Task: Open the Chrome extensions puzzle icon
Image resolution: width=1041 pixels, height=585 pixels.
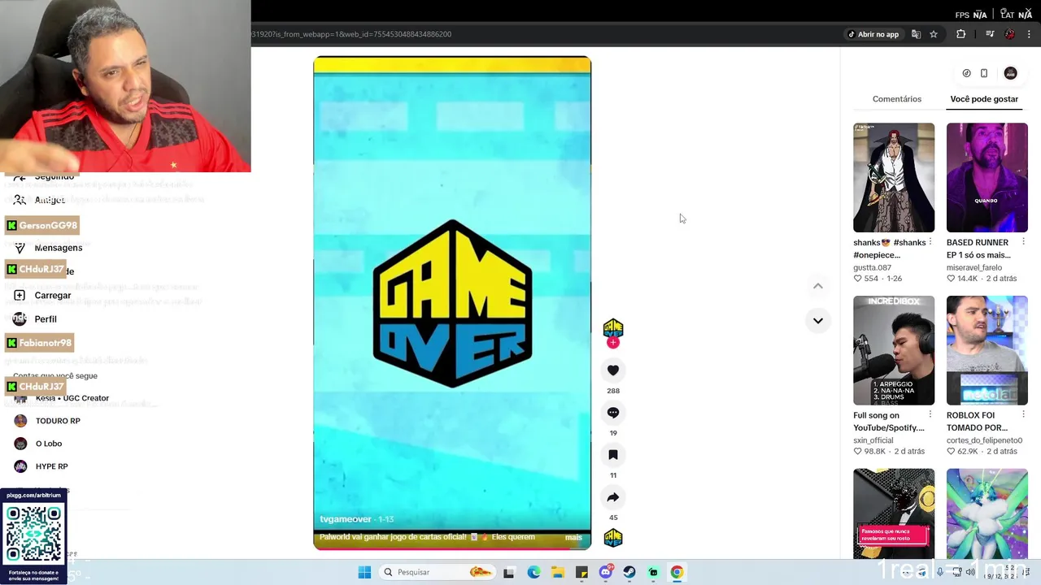Action: pos(961,34)
